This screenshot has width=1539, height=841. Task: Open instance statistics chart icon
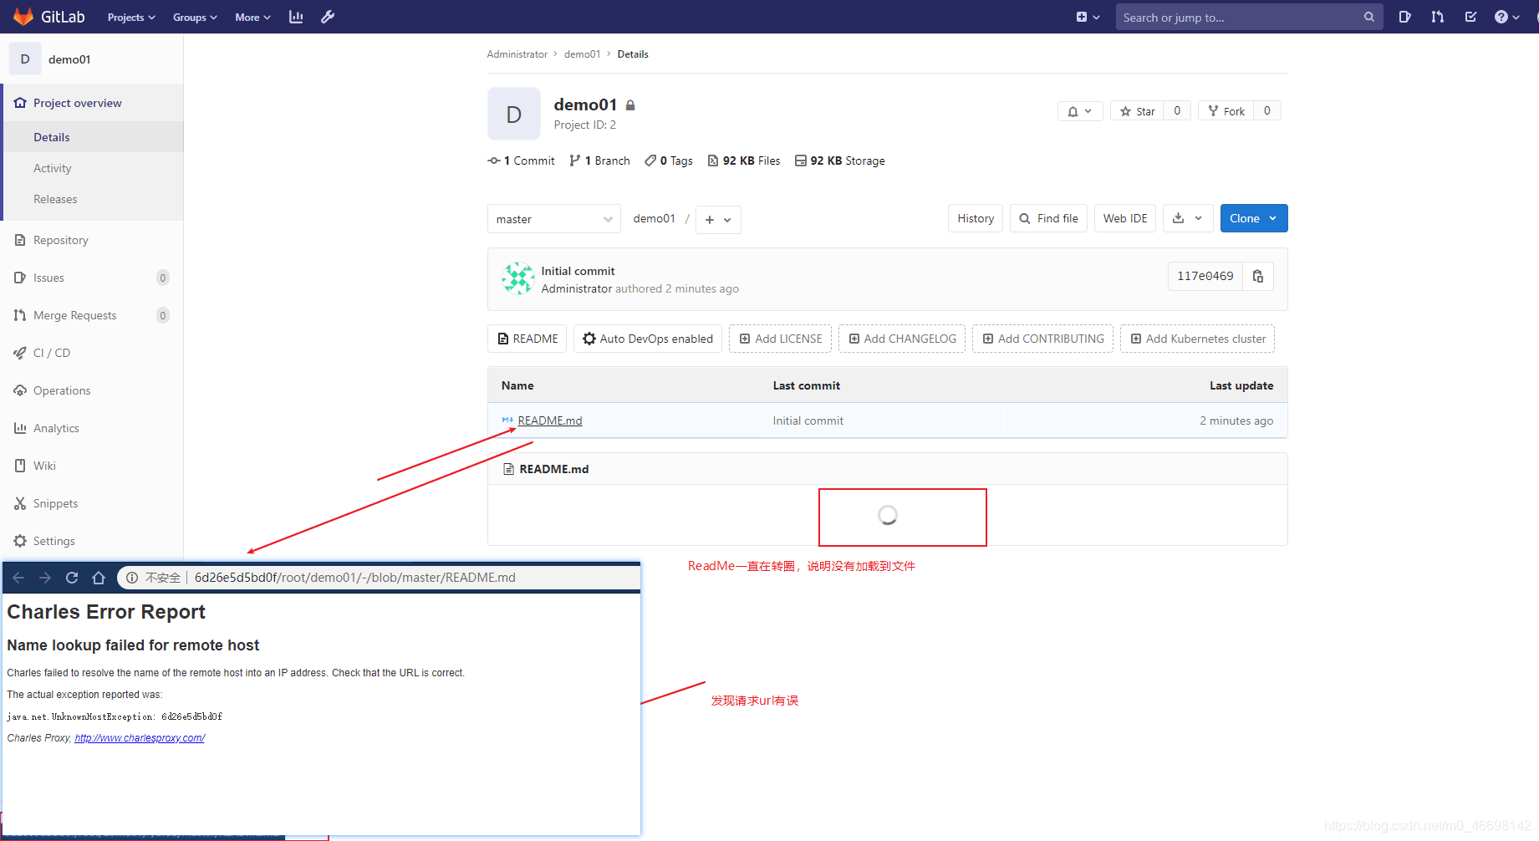click(x=296, y=17)
